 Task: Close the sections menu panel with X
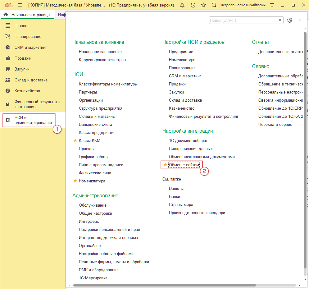point(299,20)
